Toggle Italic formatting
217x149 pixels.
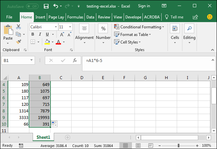[x=40, y=34]
